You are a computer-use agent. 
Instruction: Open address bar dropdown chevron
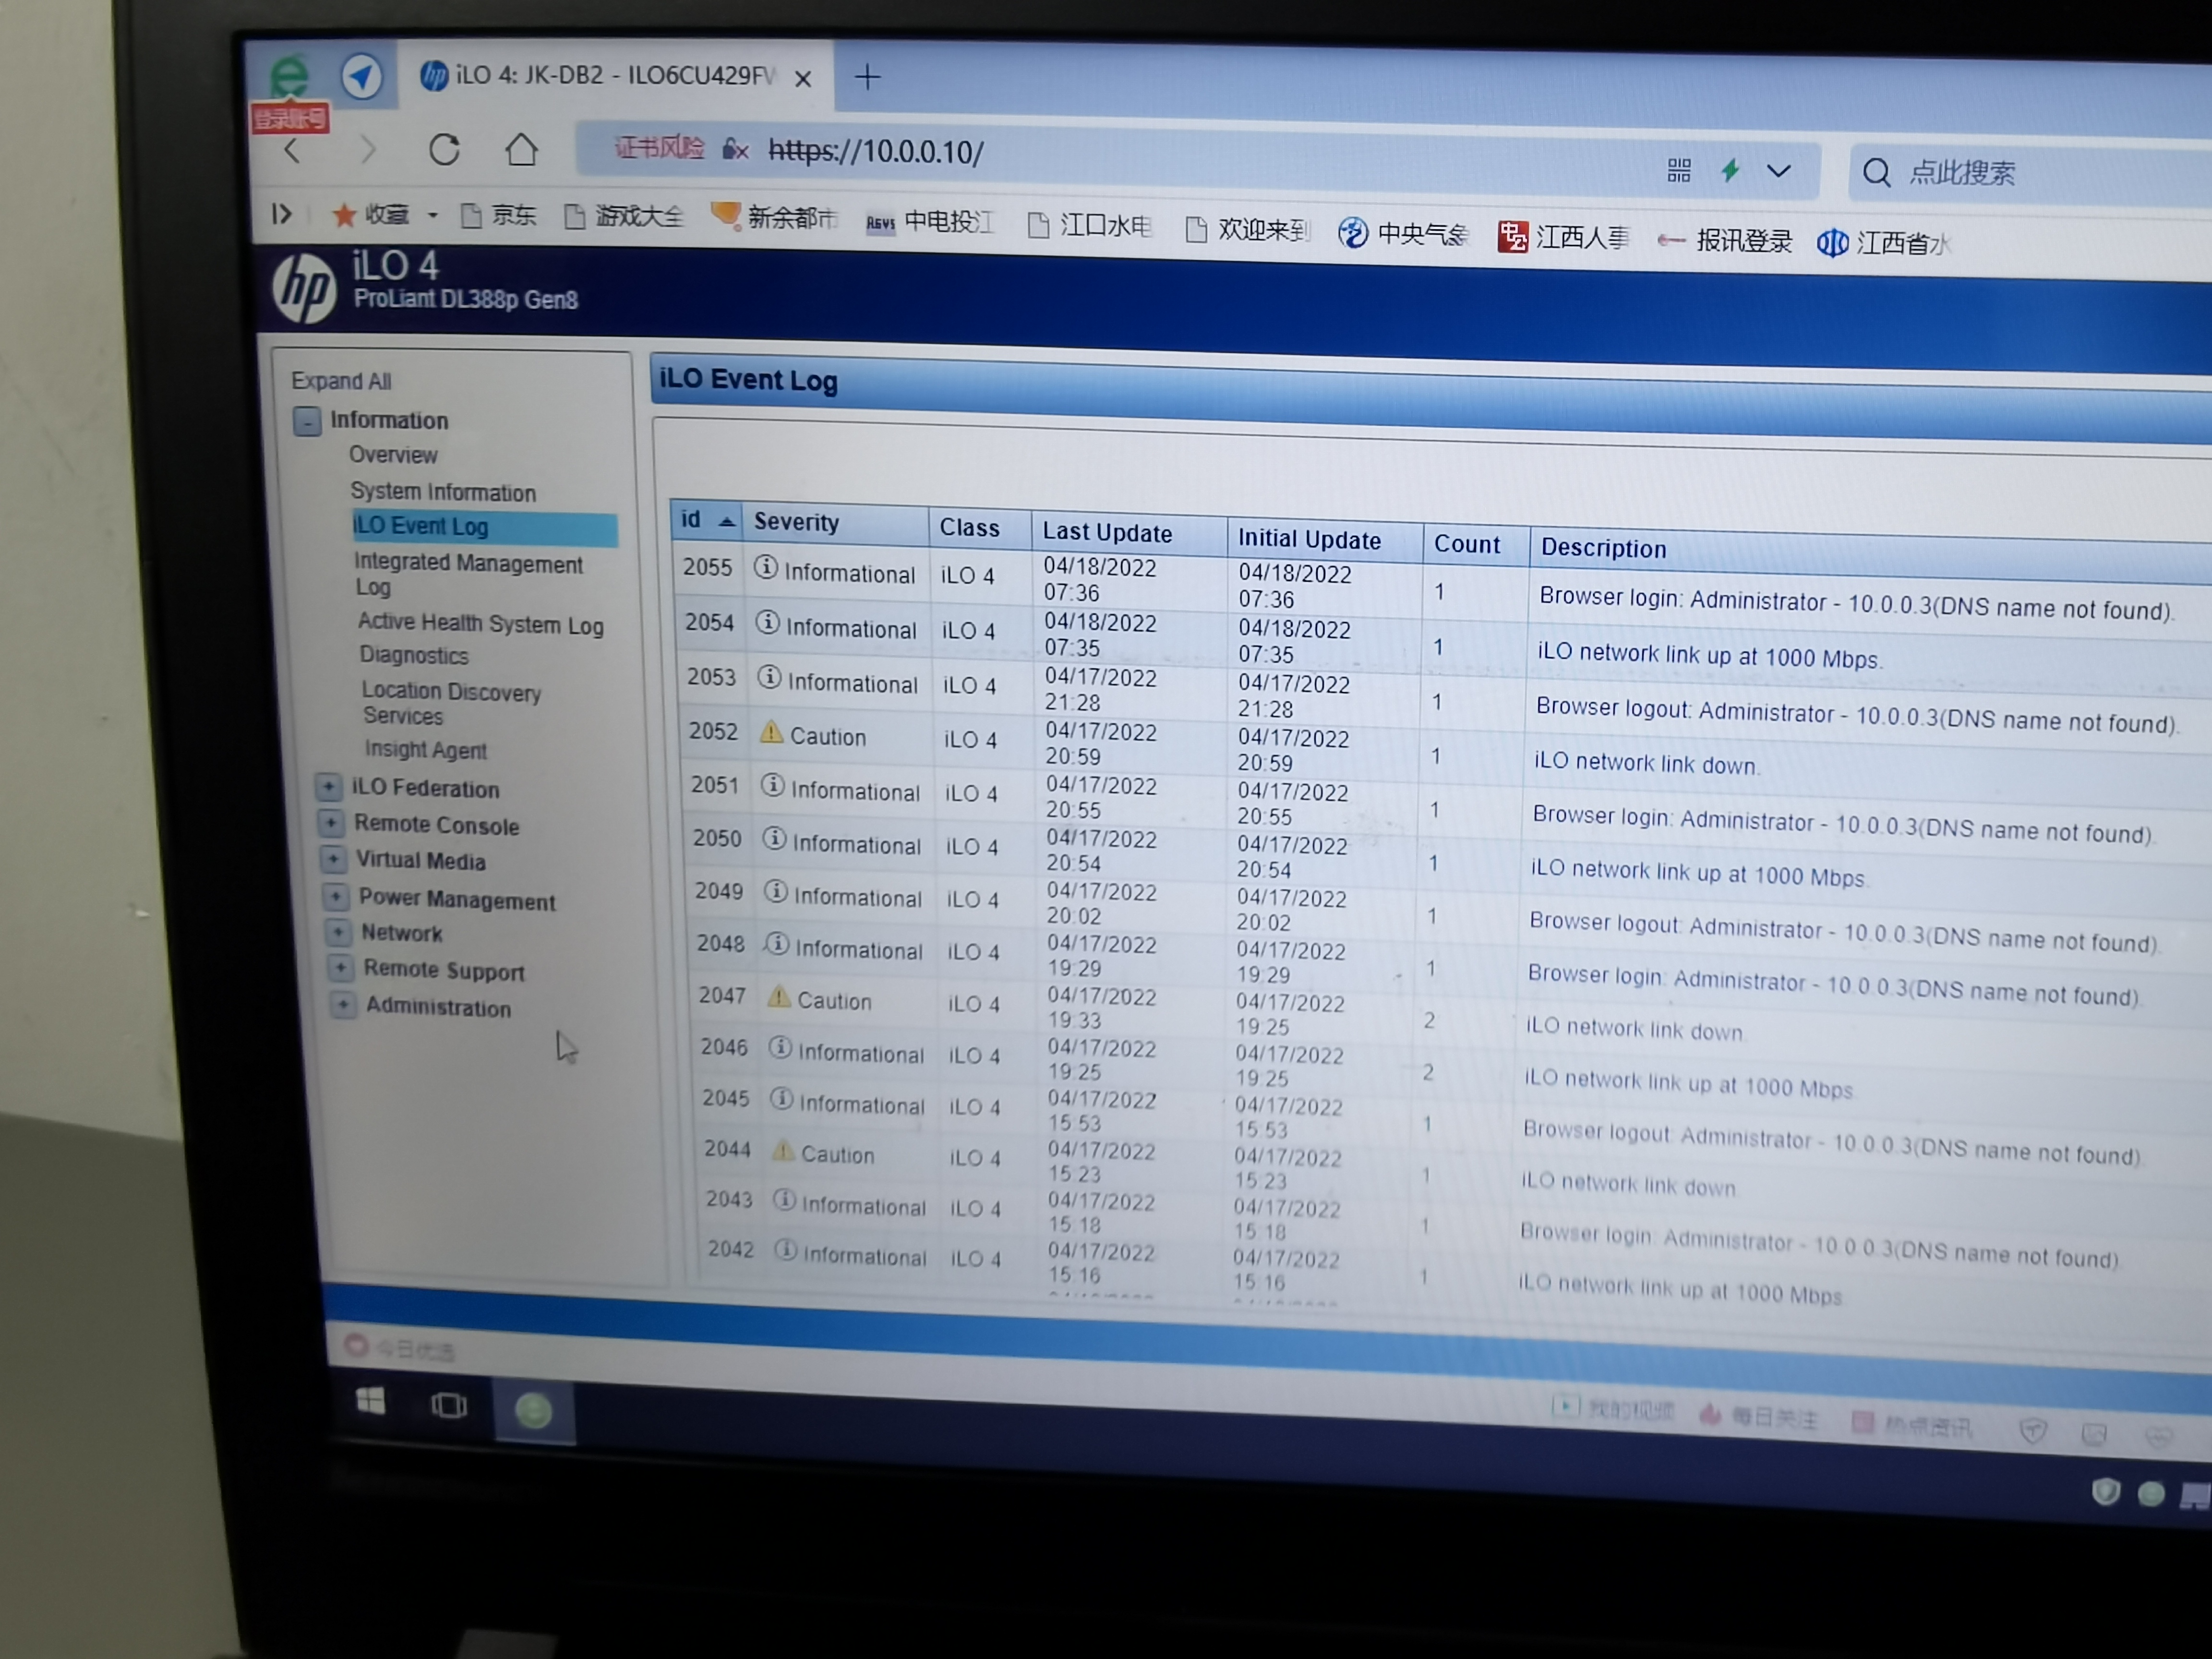click(1778, 171)
